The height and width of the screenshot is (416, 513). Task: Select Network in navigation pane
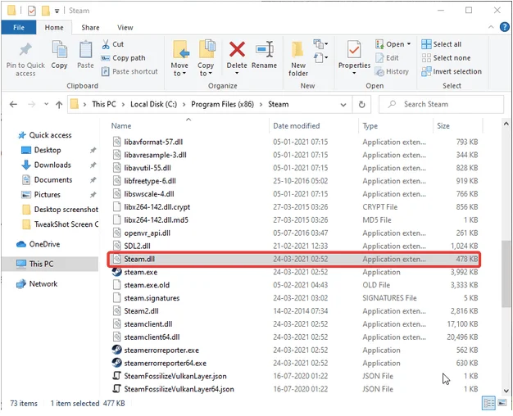click(37, 284)
